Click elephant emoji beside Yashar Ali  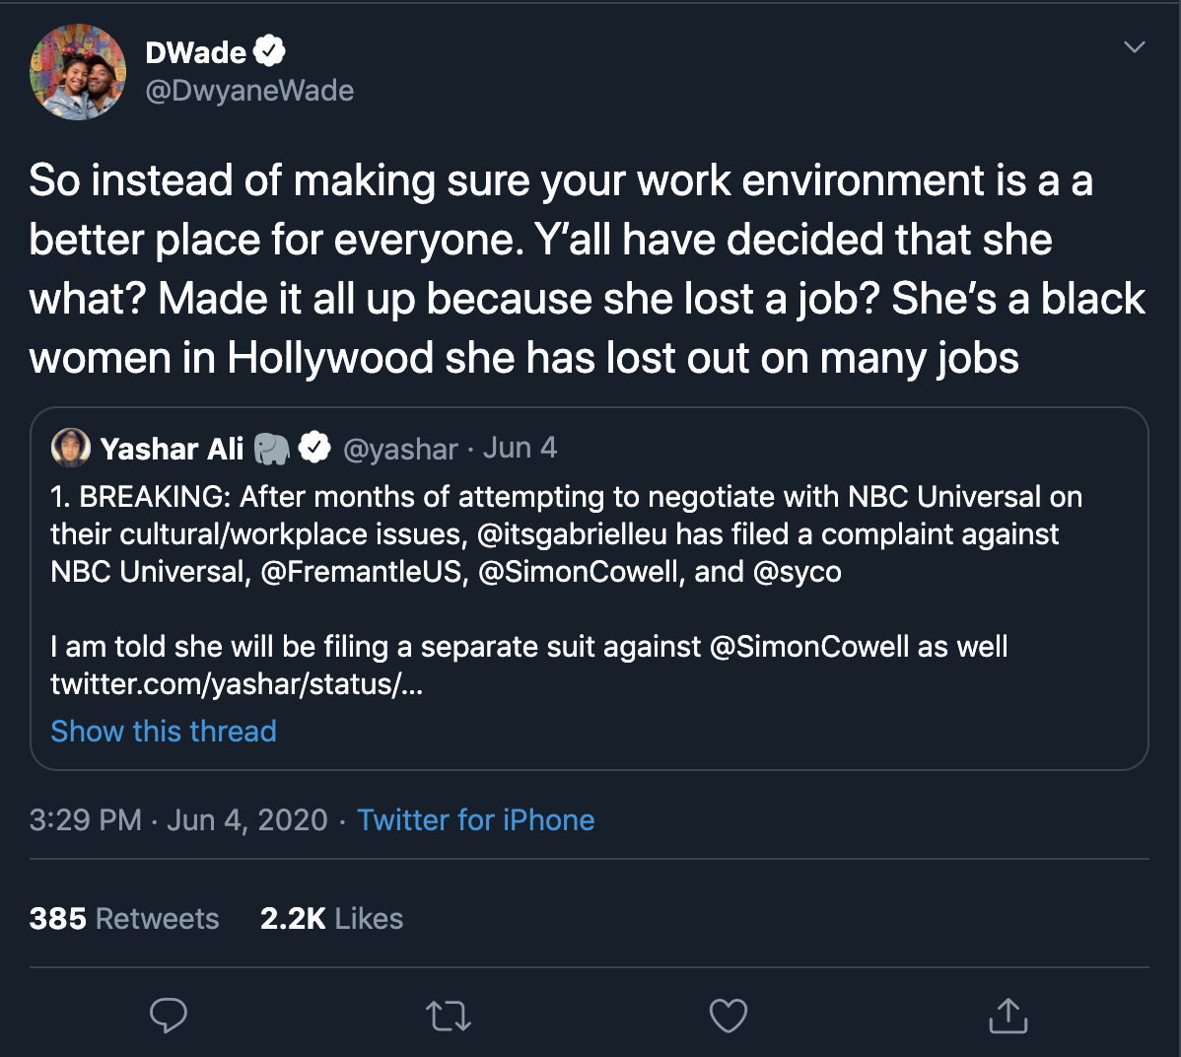272,449
